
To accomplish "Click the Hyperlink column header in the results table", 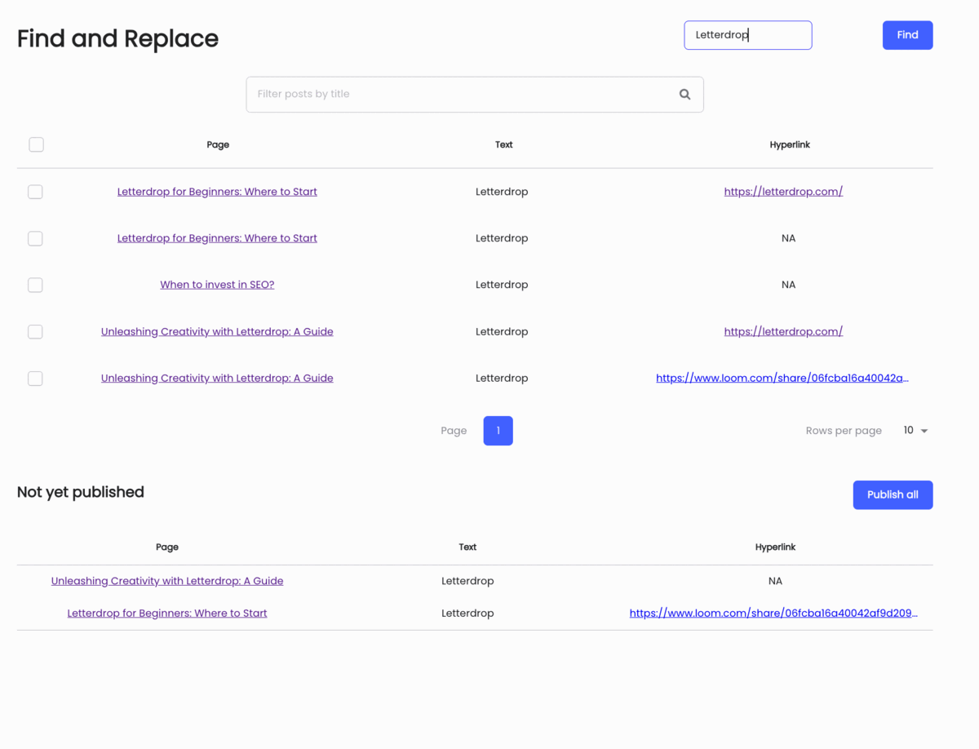I will pos(790,144).
